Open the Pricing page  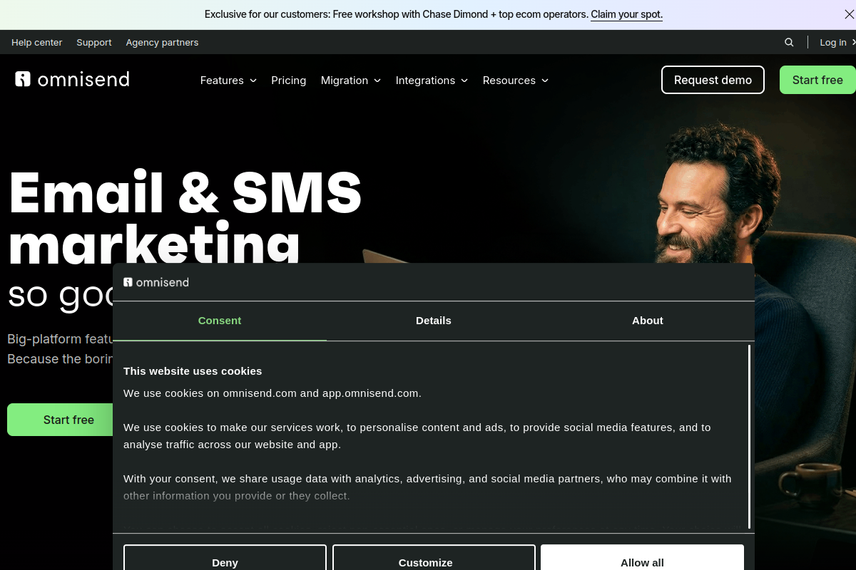point(289,81)
